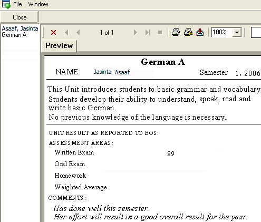
Task: Export the report with envelope icon
Action: tap(200, 32)
